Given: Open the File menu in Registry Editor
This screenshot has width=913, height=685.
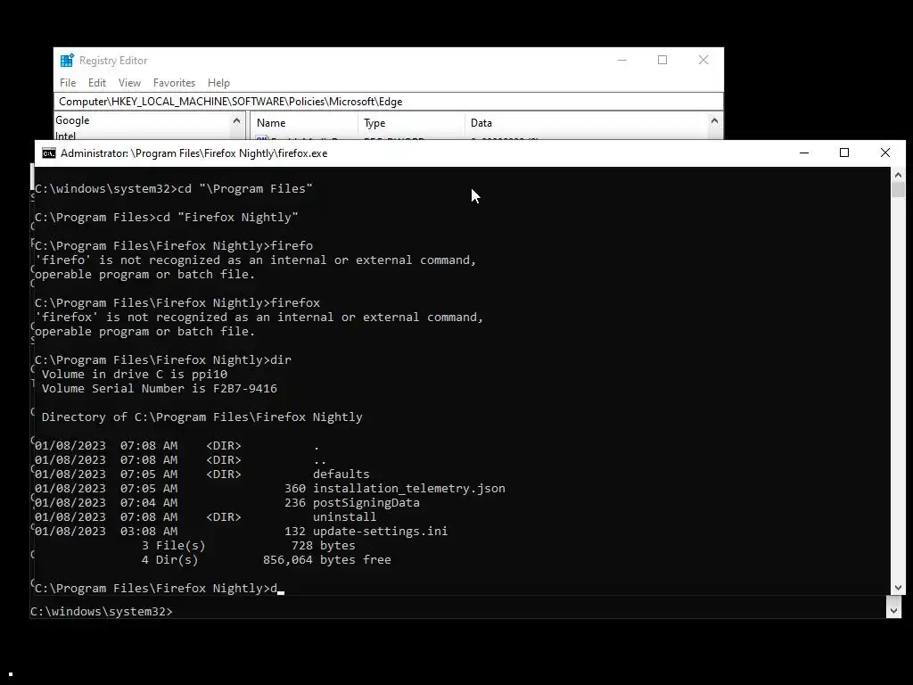Looking at the screenshot, I should coord(68,83).
